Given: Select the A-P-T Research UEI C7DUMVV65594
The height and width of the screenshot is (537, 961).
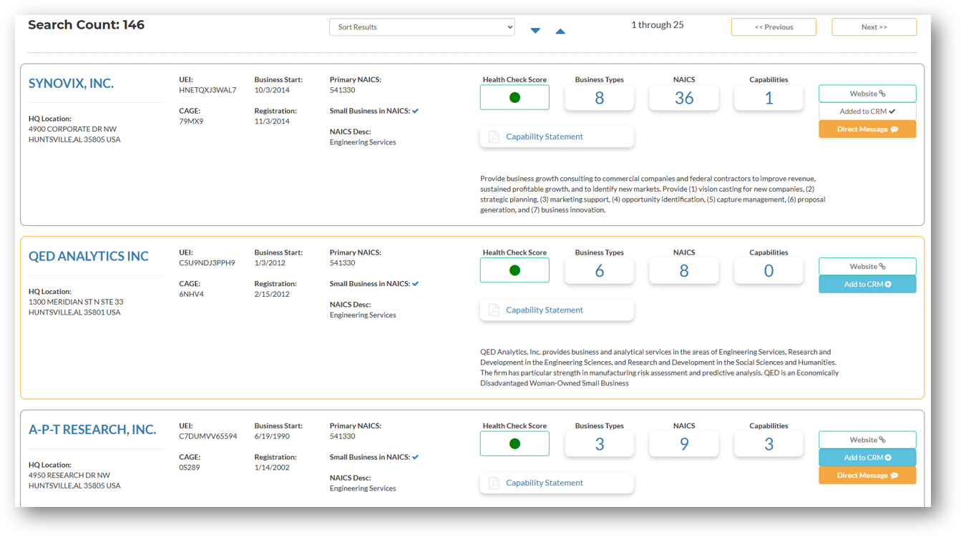Looking at the screenshot, I should point(208,436).
